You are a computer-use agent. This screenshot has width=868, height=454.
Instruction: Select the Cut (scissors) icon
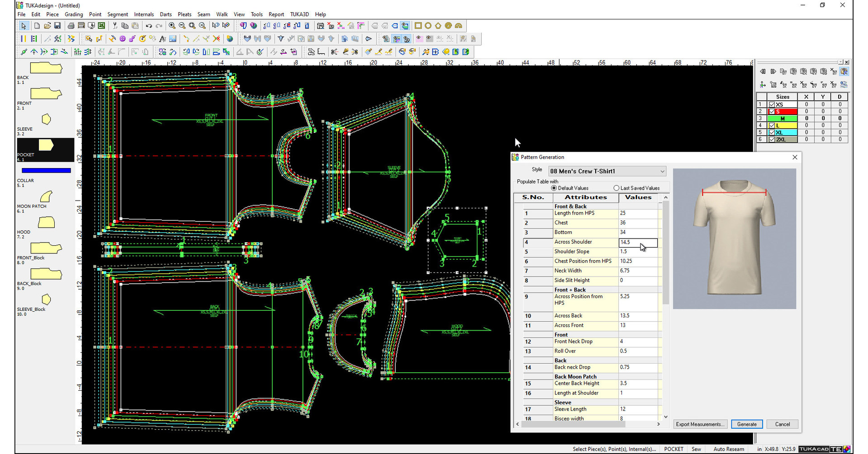114,26
